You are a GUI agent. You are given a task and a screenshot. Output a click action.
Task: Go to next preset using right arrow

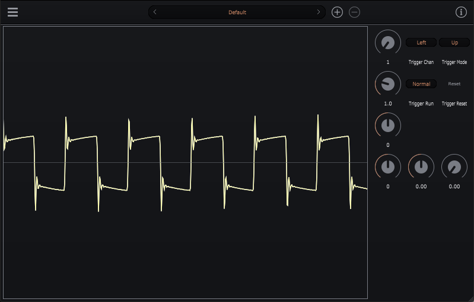pos(319,12)
